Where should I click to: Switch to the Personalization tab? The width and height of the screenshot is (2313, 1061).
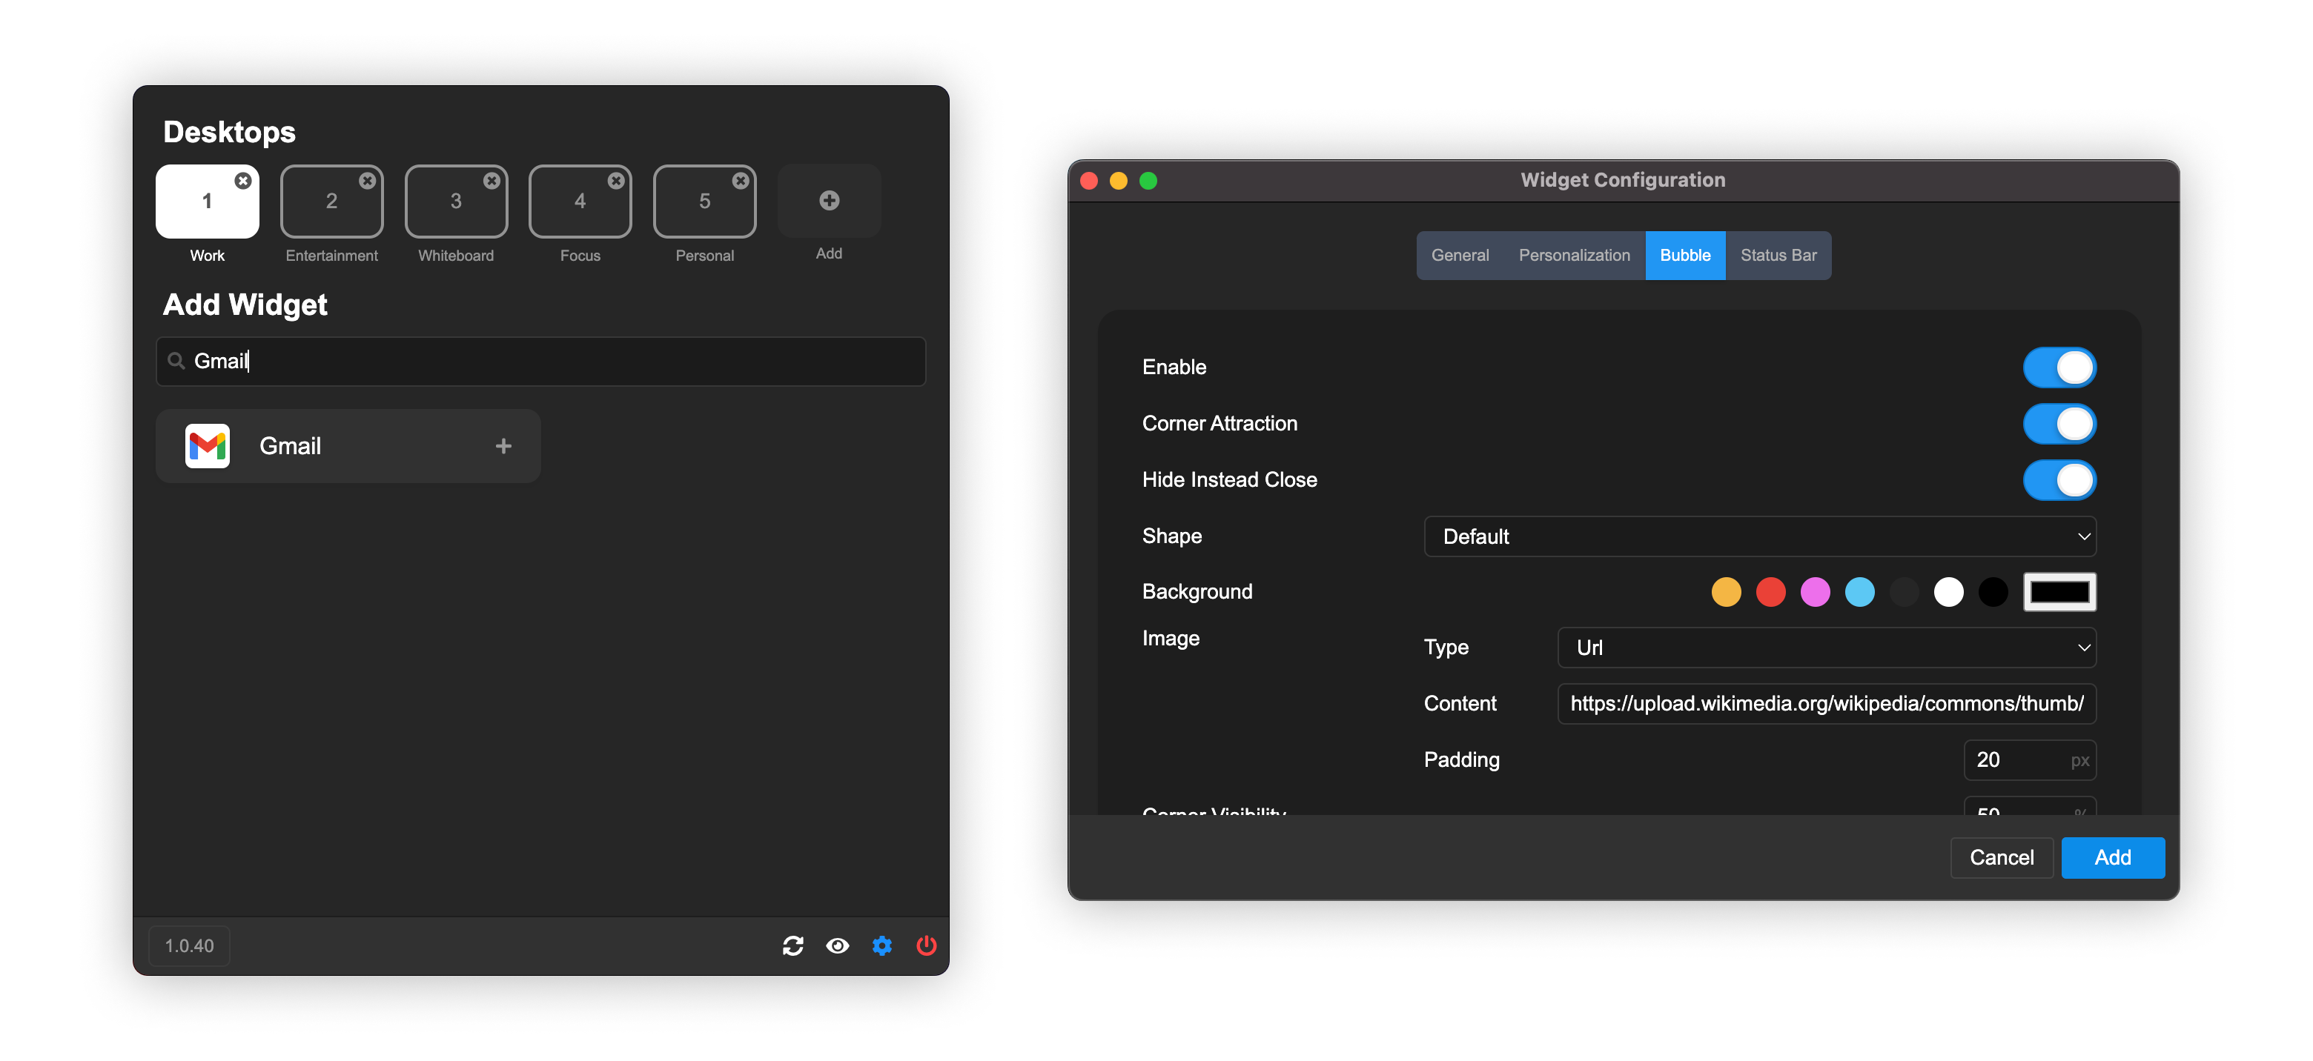(x=1573, y=255)
